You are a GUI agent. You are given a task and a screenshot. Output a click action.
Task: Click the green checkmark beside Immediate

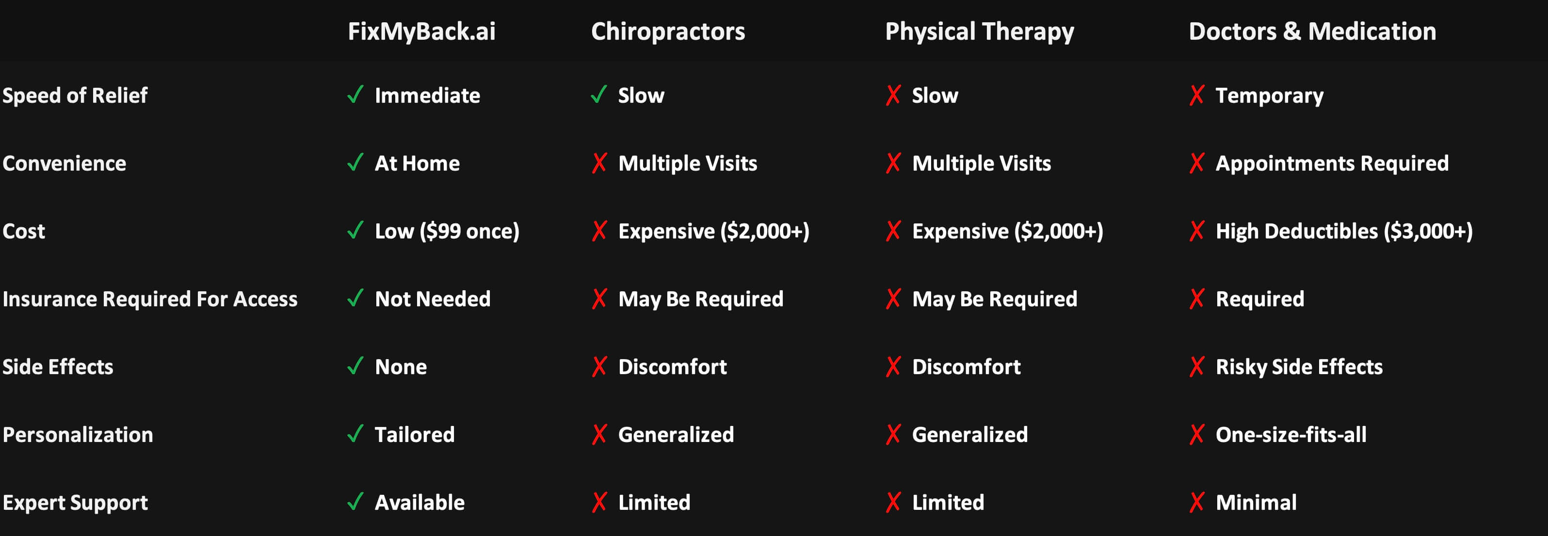[x=356, y=94]
